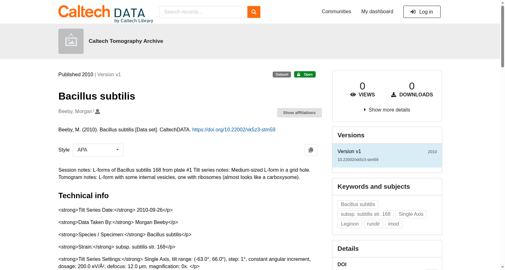505x270 pixels.
Task: Focus the Search records input field
Action: coord(204,12)
